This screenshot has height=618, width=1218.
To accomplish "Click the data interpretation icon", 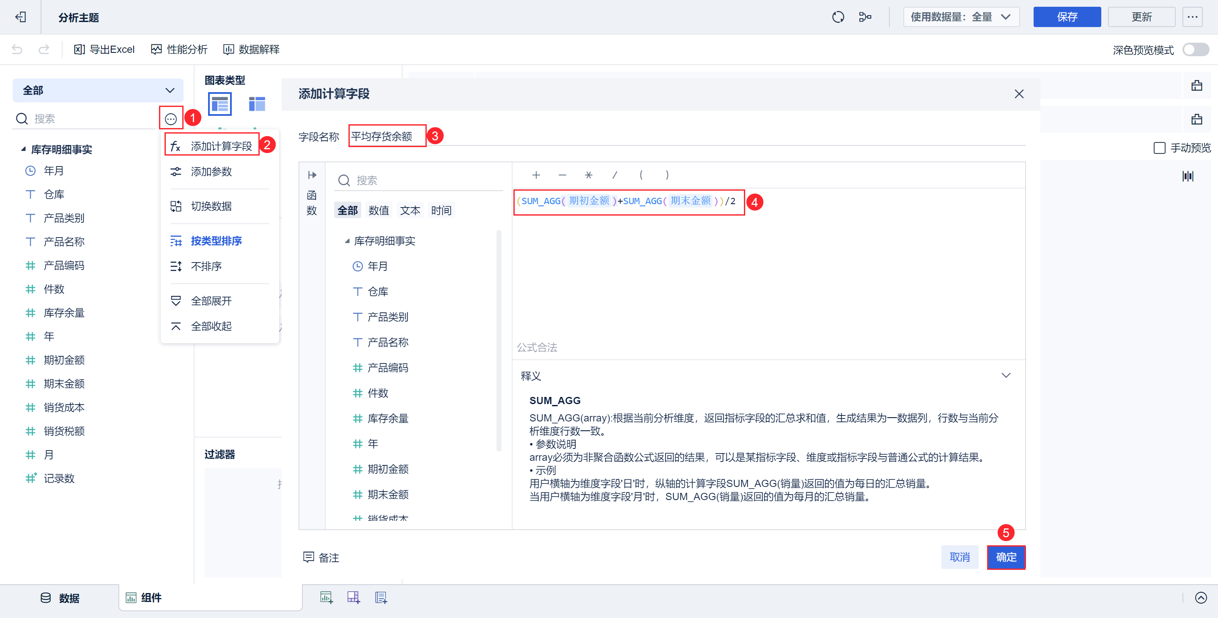I will coord(228,49).
